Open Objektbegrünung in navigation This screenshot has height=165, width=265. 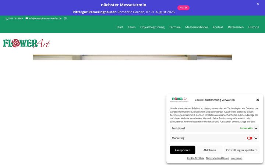coord(152,27)
